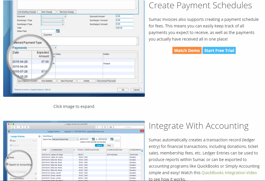This screenshot has height=181, width=265.
Task: Click the Delete button under payments
Action: pyautogui.click(x=87, y=81)
